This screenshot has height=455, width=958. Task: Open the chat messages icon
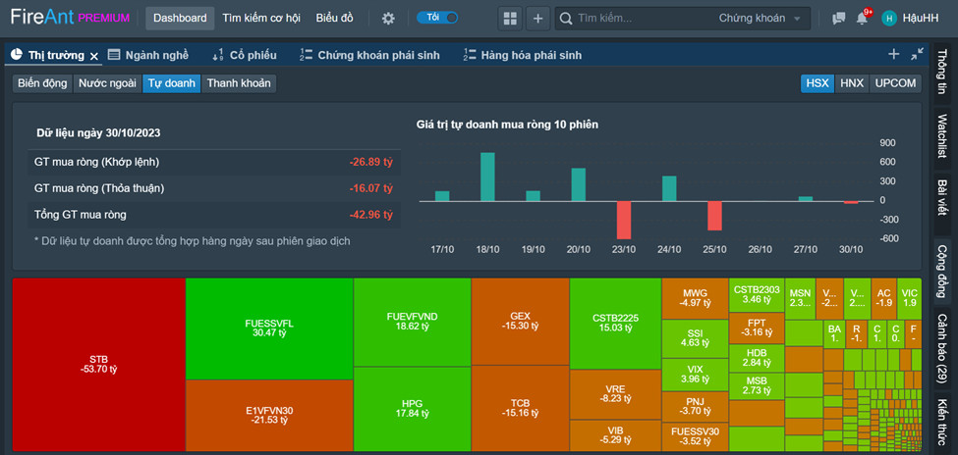point(839,19)
